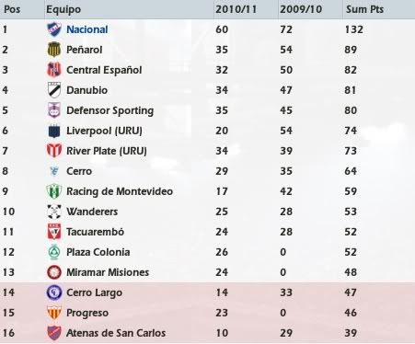
Task: Select the Racing de Montevideo badge
Action: 54,191
